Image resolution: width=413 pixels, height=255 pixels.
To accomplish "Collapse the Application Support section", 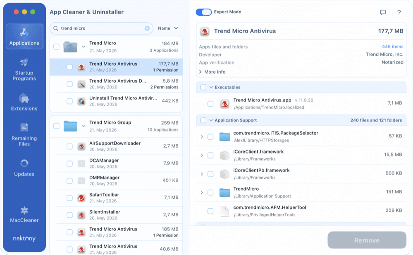I will pos(211,120).
